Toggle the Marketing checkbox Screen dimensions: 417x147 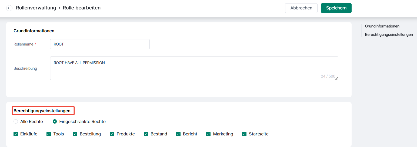pos(208,134)
